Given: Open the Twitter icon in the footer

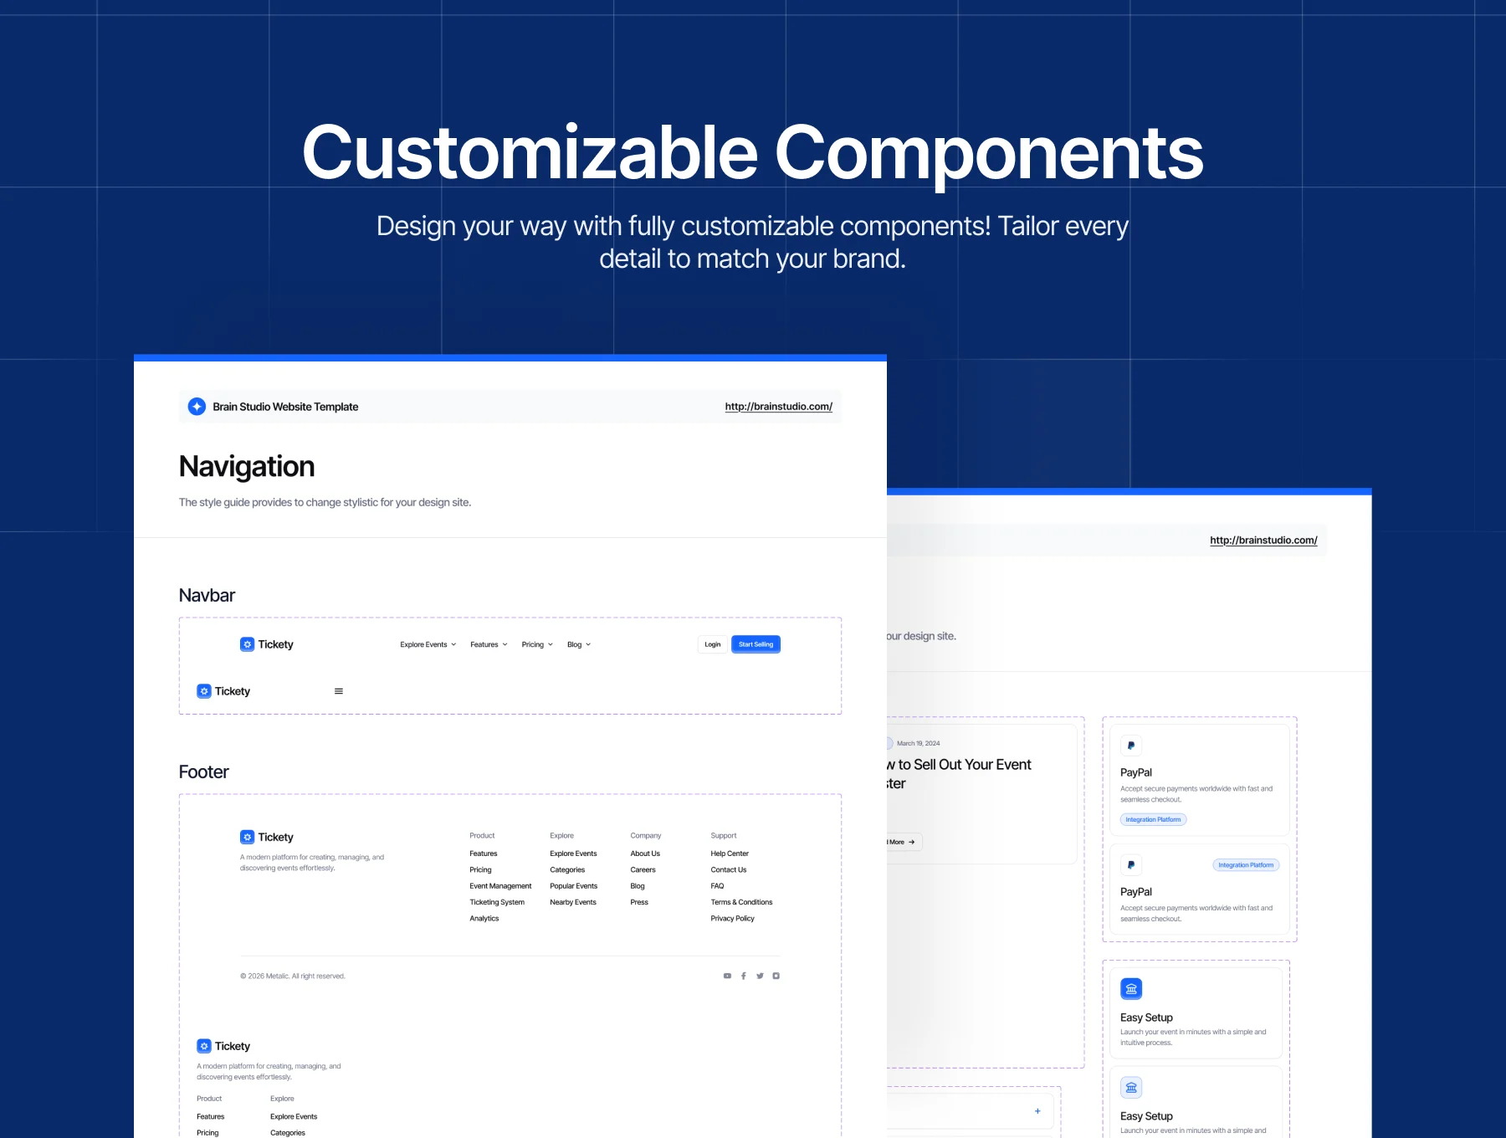Looking at the screenshot, I should tap(760, 976).
